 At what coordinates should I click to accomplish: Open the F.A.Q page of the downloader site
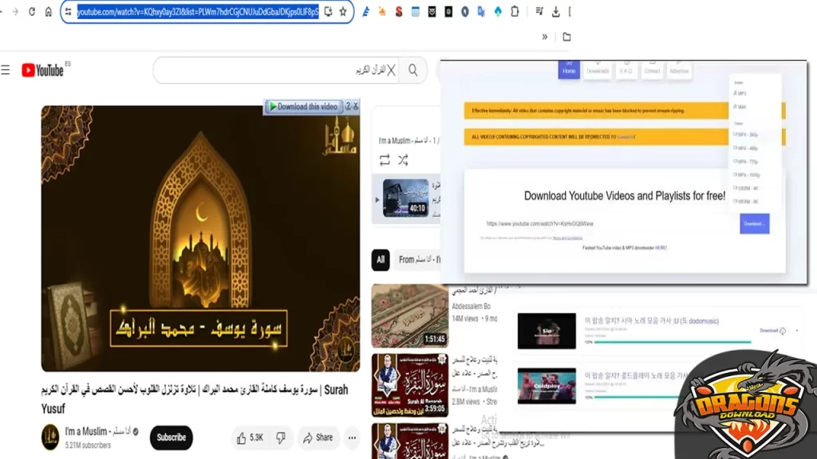tap(626, 70)
